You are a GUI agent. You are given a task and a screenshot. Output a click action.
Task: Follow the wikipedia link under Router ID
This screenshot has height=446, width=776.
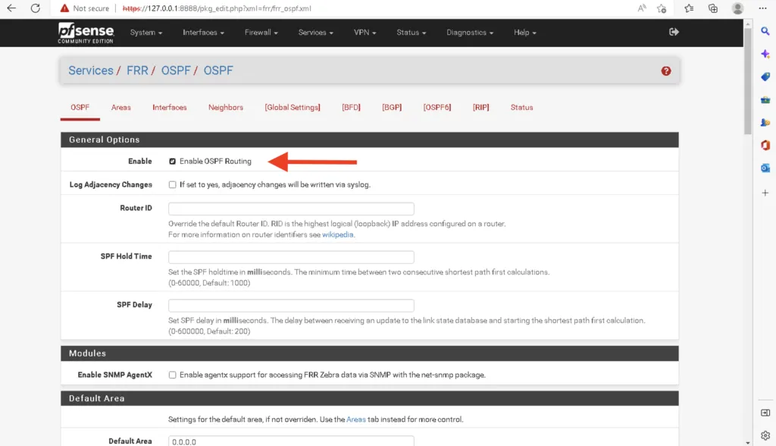pos(337,235)
